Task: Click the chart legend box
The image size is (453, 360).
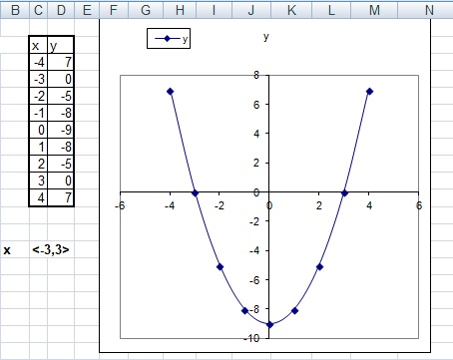Action: [x=169, y=39]
